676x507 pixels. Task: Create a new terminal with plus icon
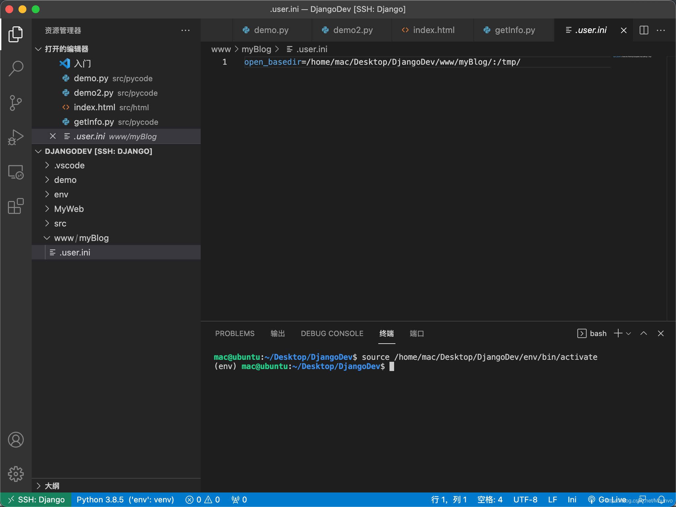[x=618, y=333]
